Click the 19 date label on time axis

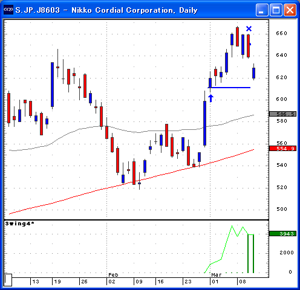57,282
